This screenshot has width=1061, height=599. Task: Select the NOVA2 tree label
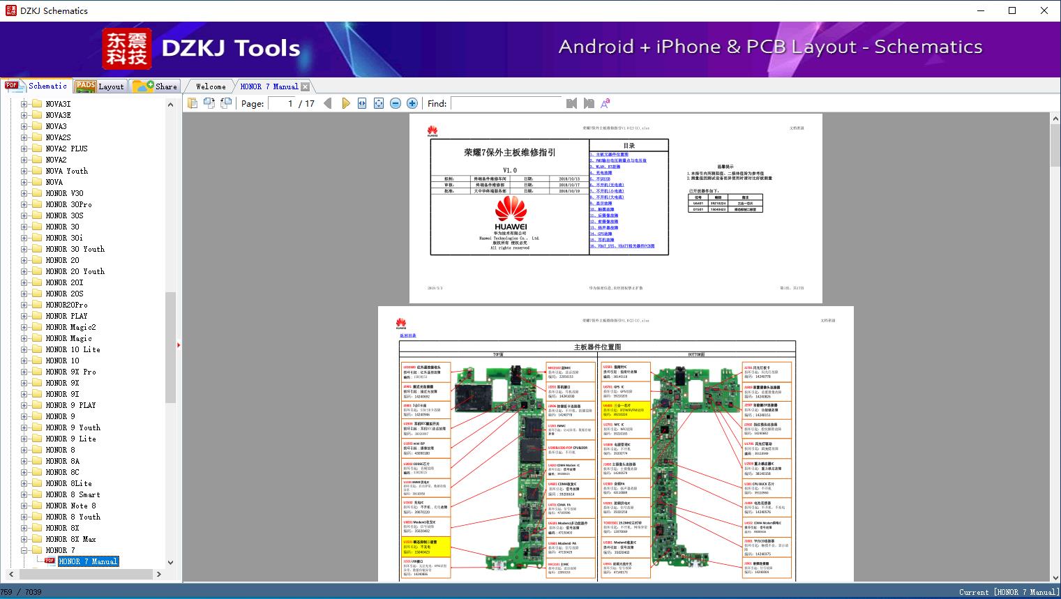point(57,160)
